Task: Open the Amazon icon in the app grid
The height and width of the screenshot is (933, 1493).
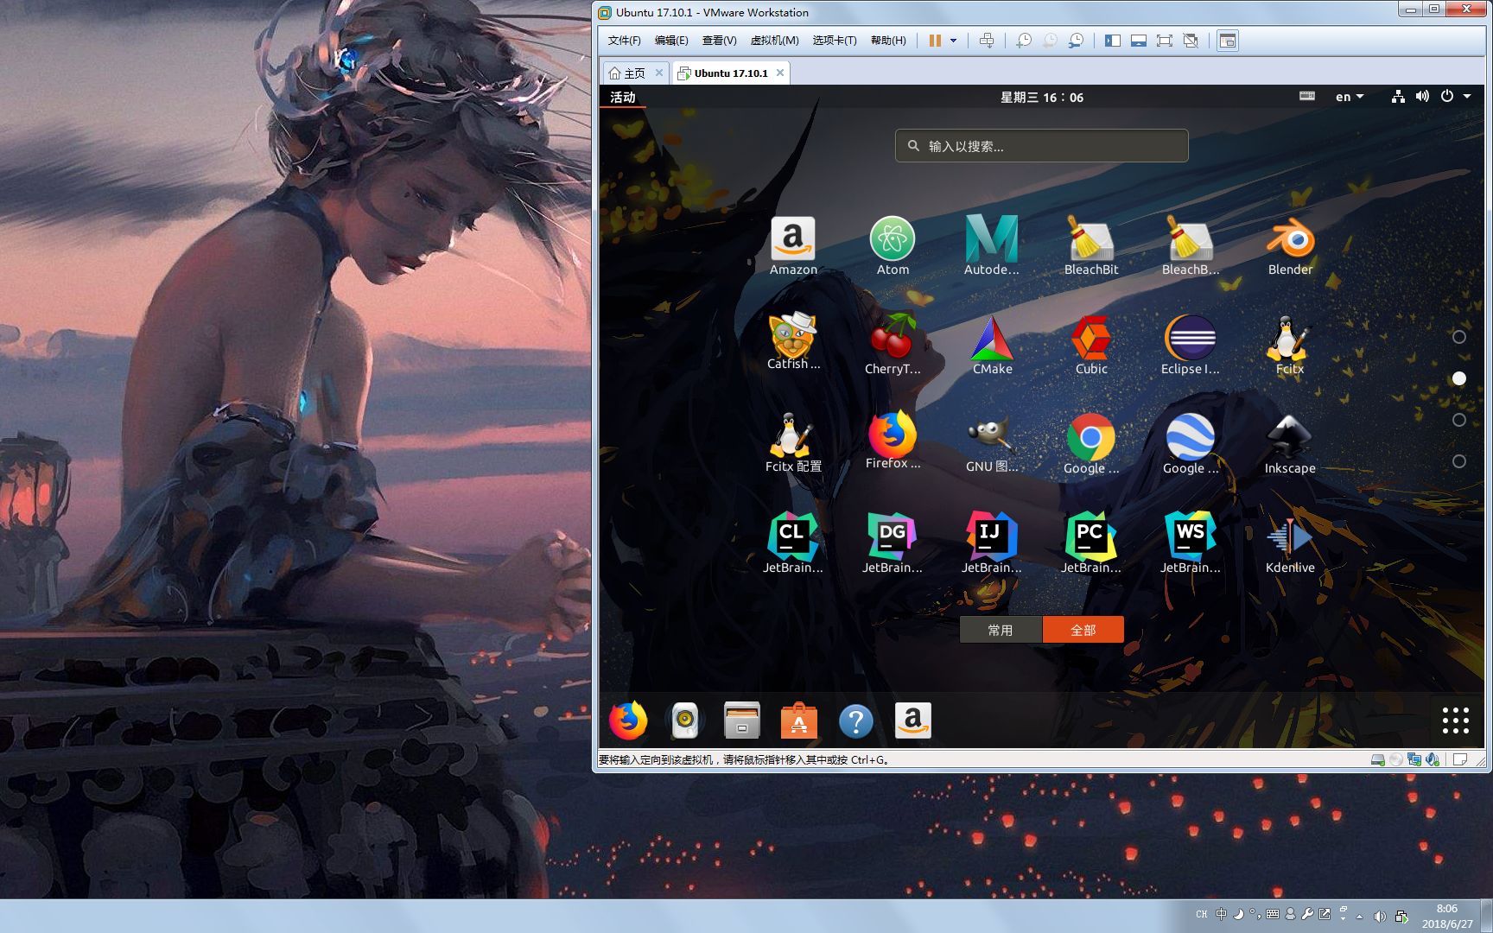Action: coord(793,239)
